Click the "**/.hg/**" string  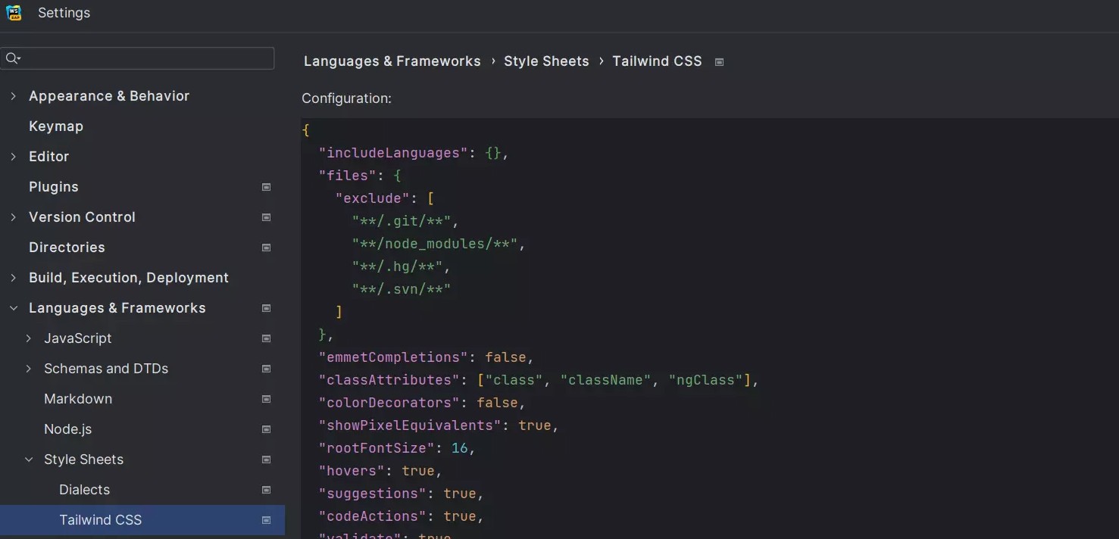398,266
